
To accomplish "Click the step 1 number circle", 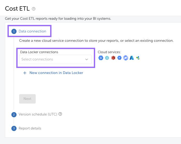I will tap(14, 31).
